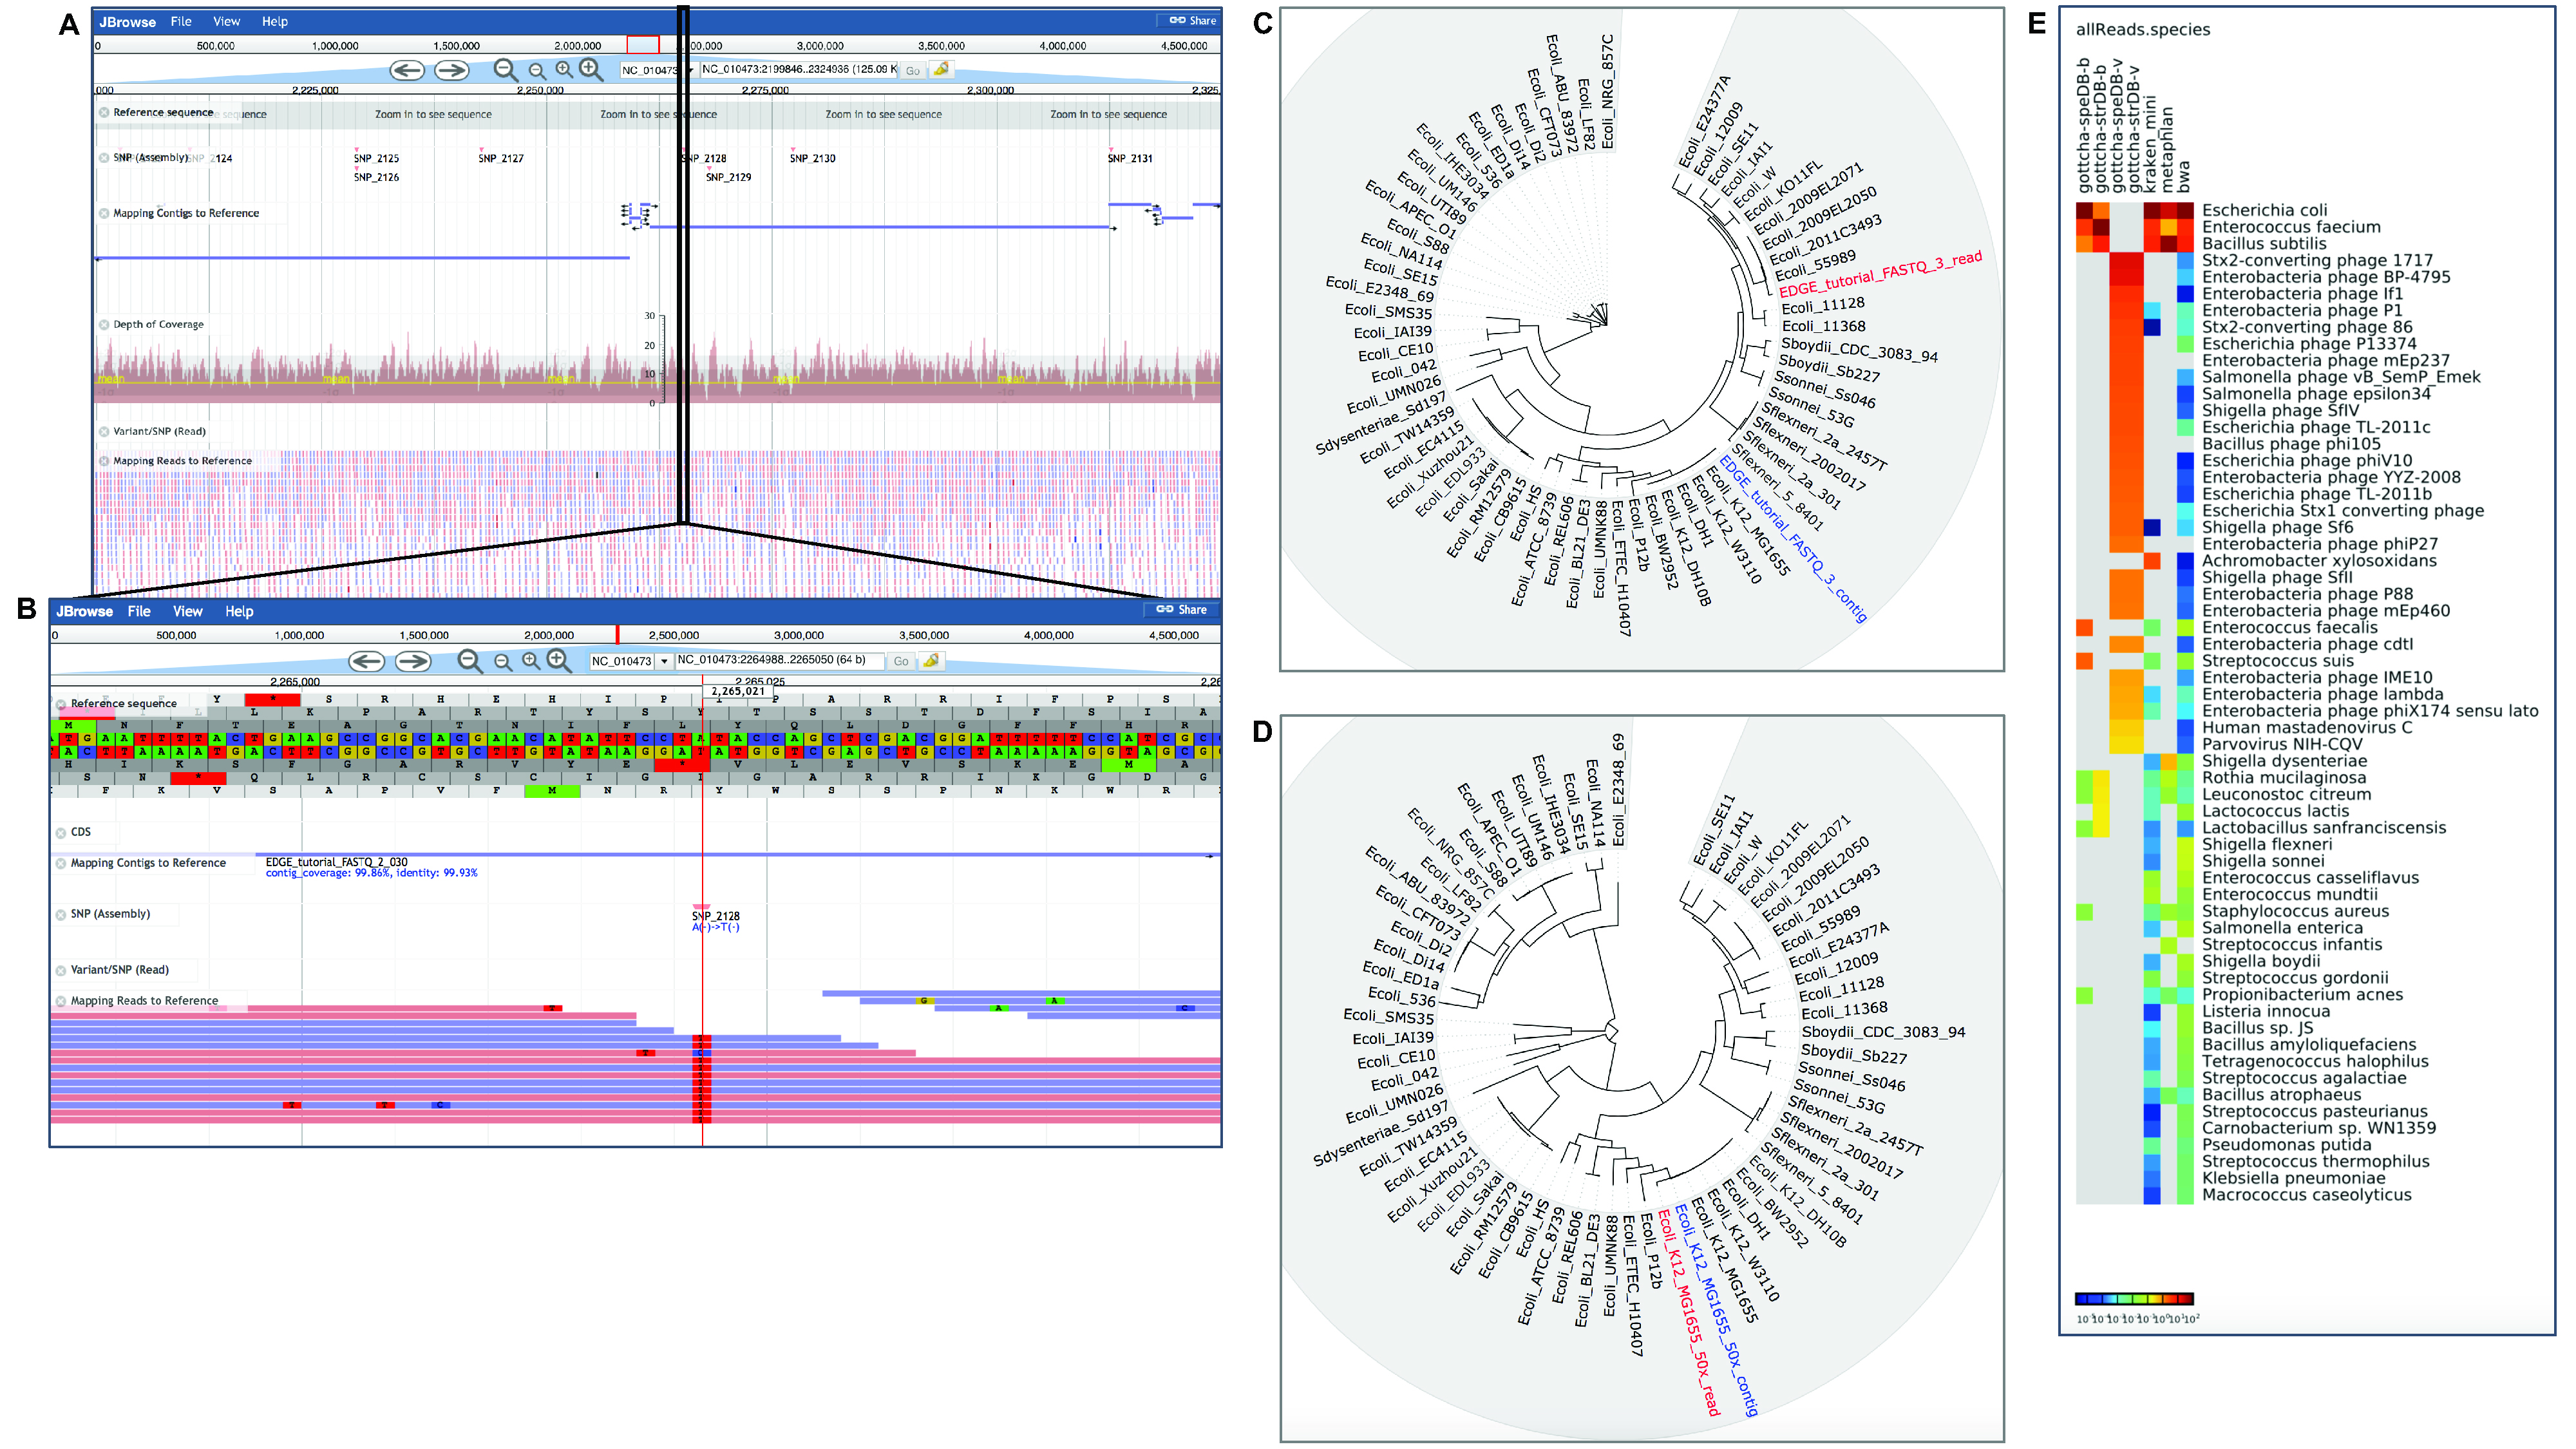The height and width of the screenshot is (1449, 2576).
Task: Close SNP (Assembly) track in panel B
Action: [x=61, y=915]
